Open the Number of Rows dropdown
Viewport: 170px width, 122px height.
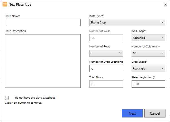106,53
